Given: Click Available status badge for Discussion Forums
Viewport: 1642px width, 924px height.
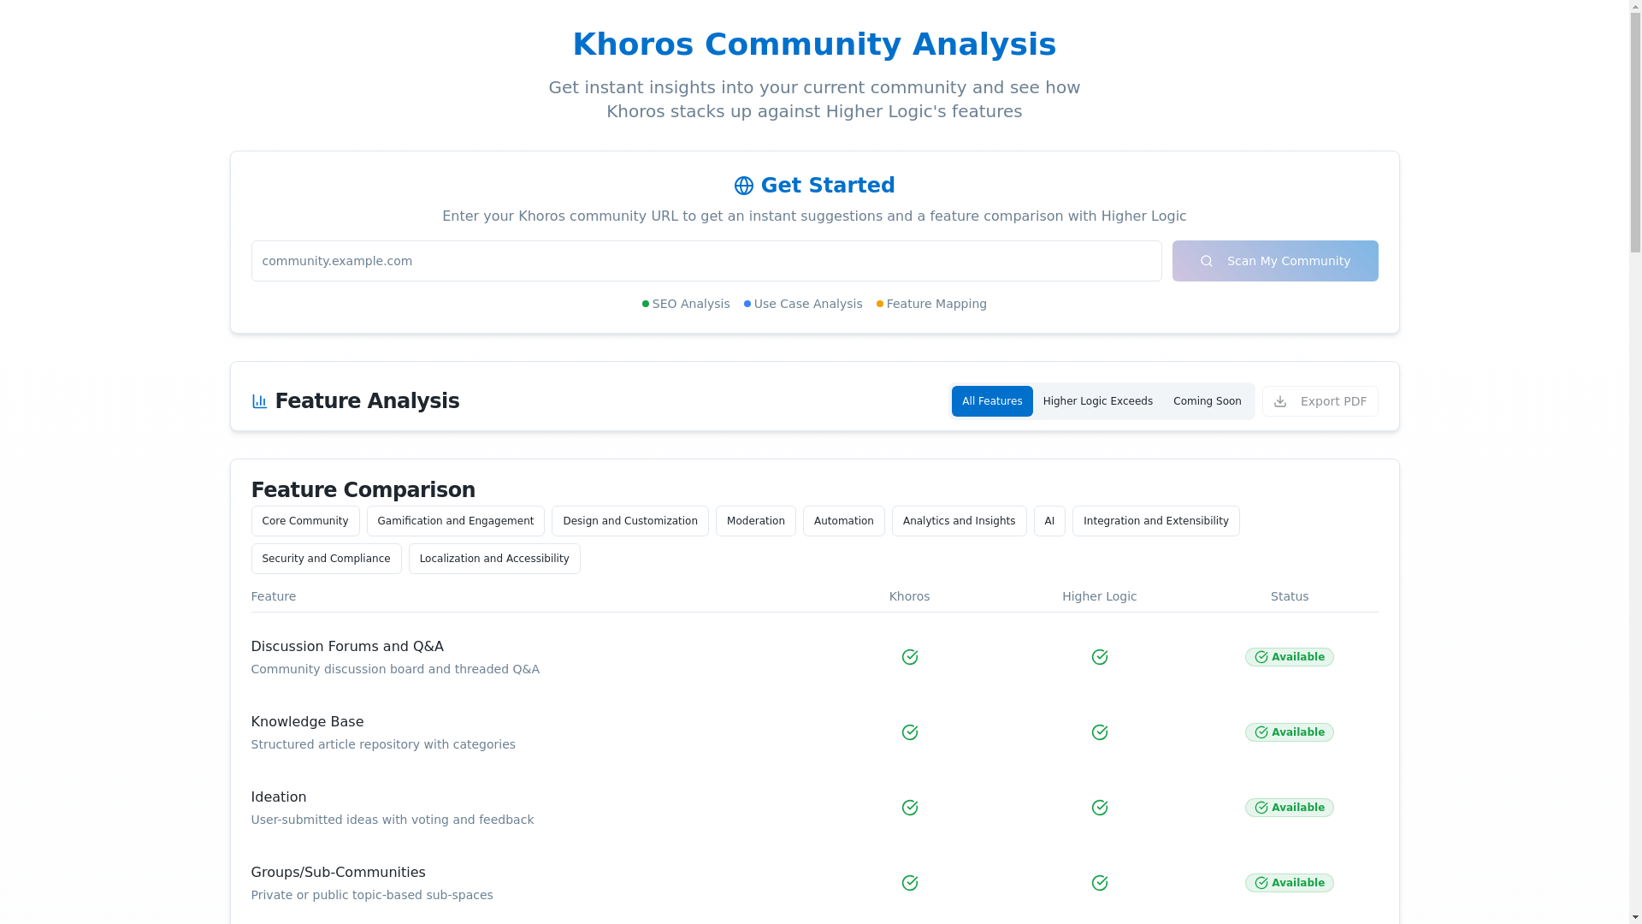Looking at the screenshot, I should [x=1289, y=657].
